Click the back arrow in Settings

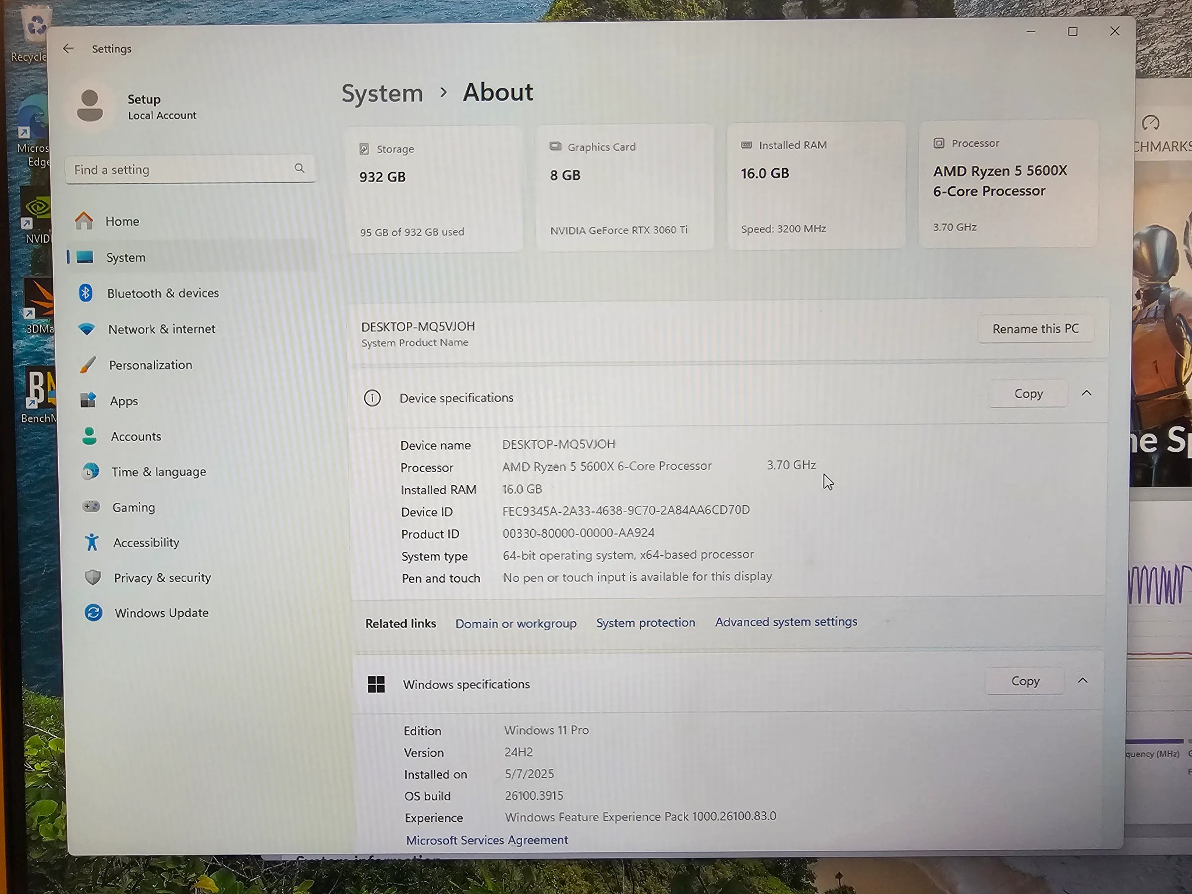[x=68, y=48]
